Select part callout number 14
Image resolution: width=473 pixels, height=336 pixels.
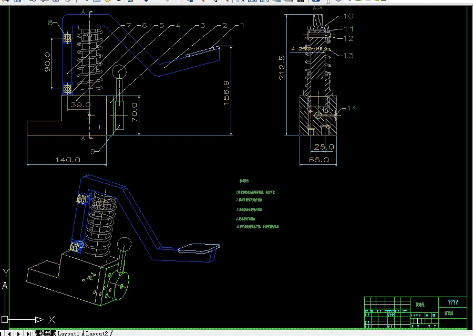click(x=352, y=108)
